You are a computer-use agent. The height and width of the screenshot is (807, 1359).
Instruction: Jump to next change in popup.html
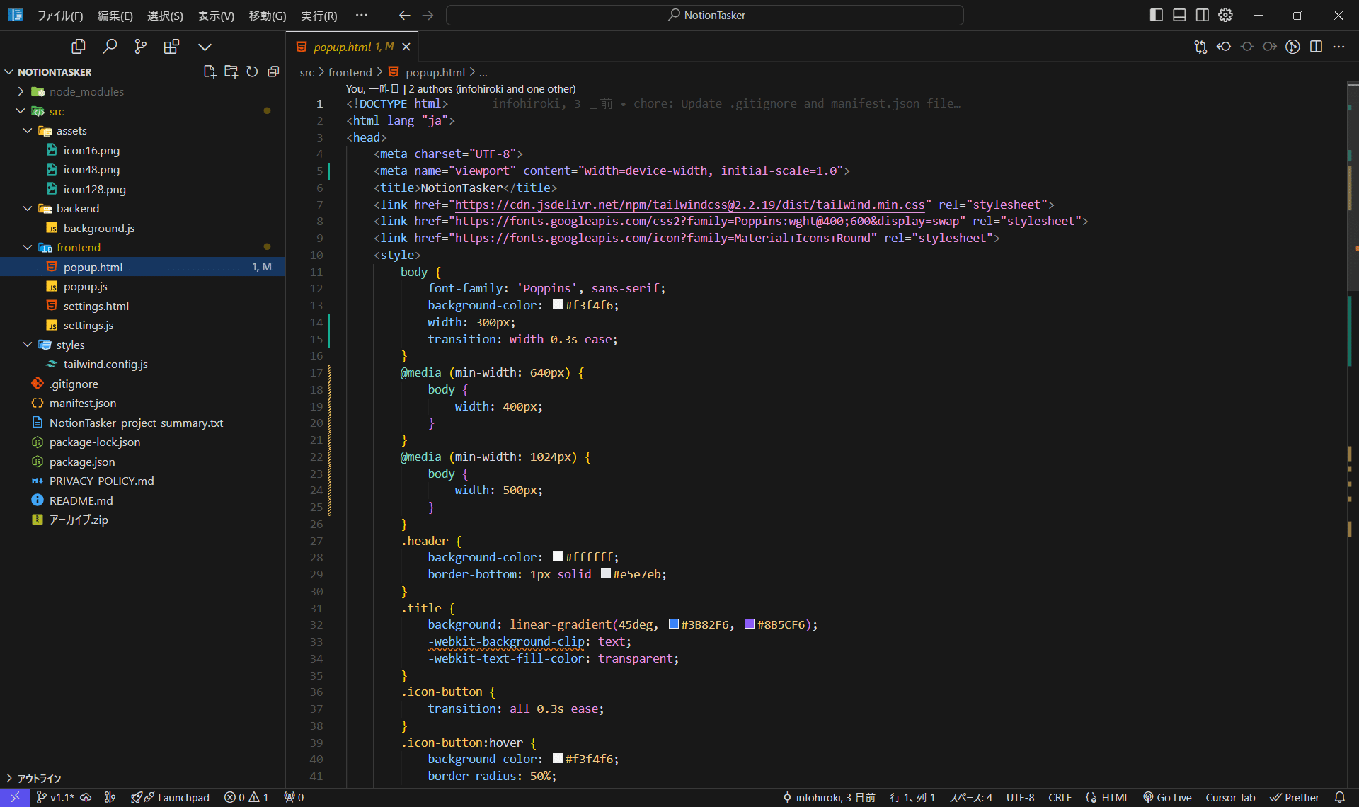pyautogui.click(x=1270, y=46)
